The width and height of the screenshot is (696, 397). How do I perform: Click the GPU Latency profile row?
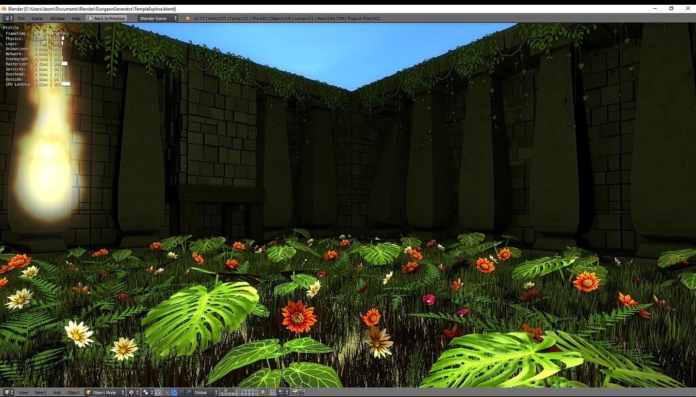tap(37, 84)
